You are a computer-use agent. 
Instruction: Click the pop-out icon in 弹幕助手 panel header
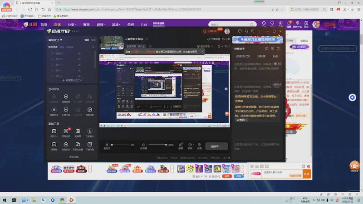click(x=278, y=49)
